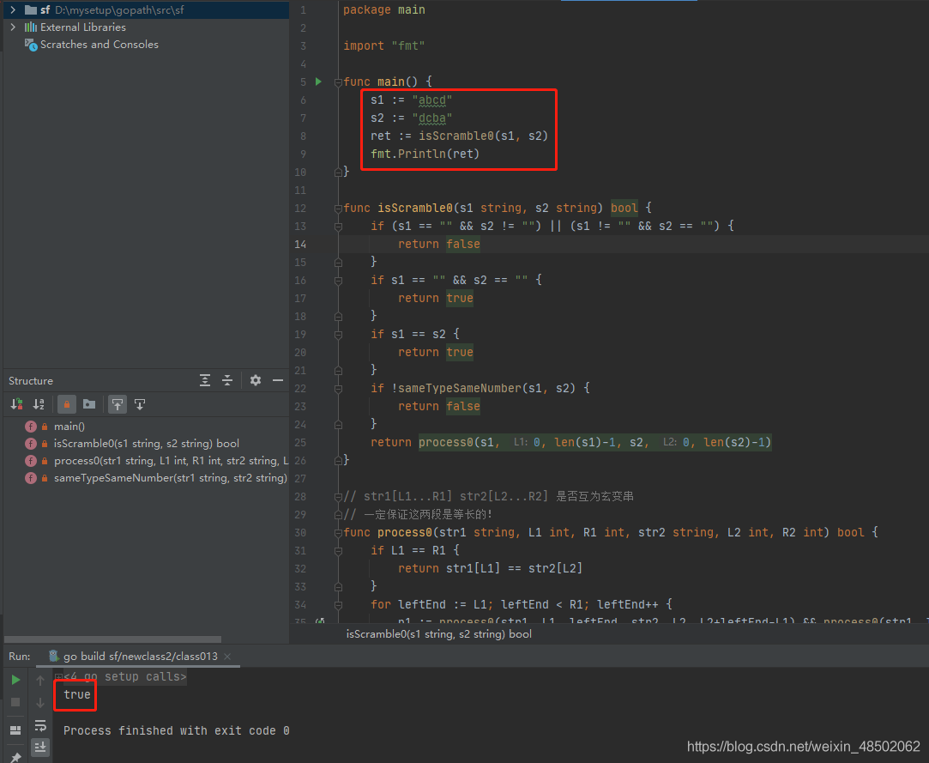Jump down the stack trace arrow
The width and height of the screenshot is (929, 763).
[x=40, y=703]
